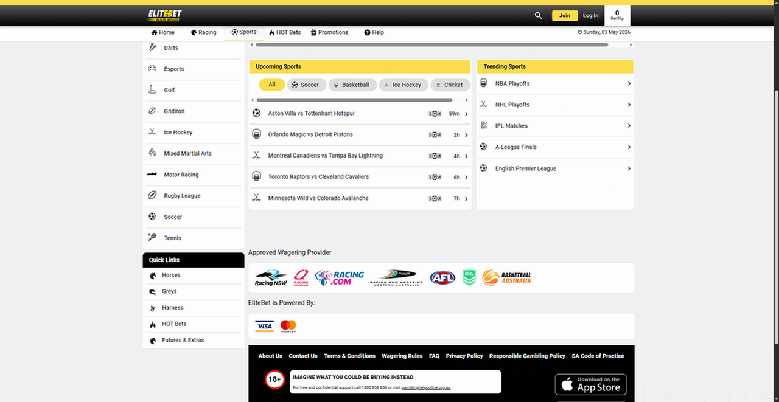
Task: Click right arrow of filter chips scrollbar
Action: coord(467,100)
